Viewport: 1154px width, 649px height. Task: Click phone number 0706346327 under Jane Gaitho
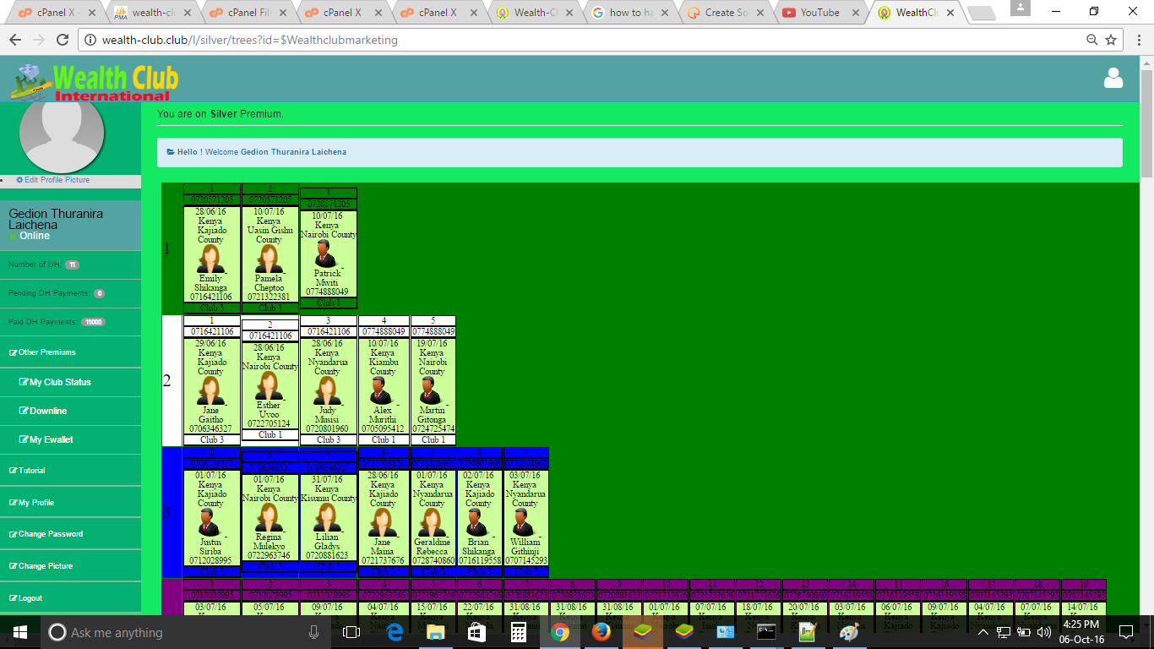(210, 428)
